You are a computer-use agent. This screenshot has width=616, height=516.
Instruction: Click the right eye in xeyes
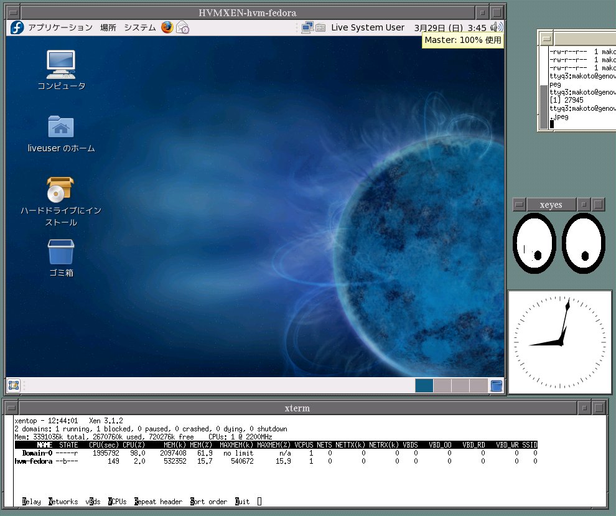click(584, 243)
